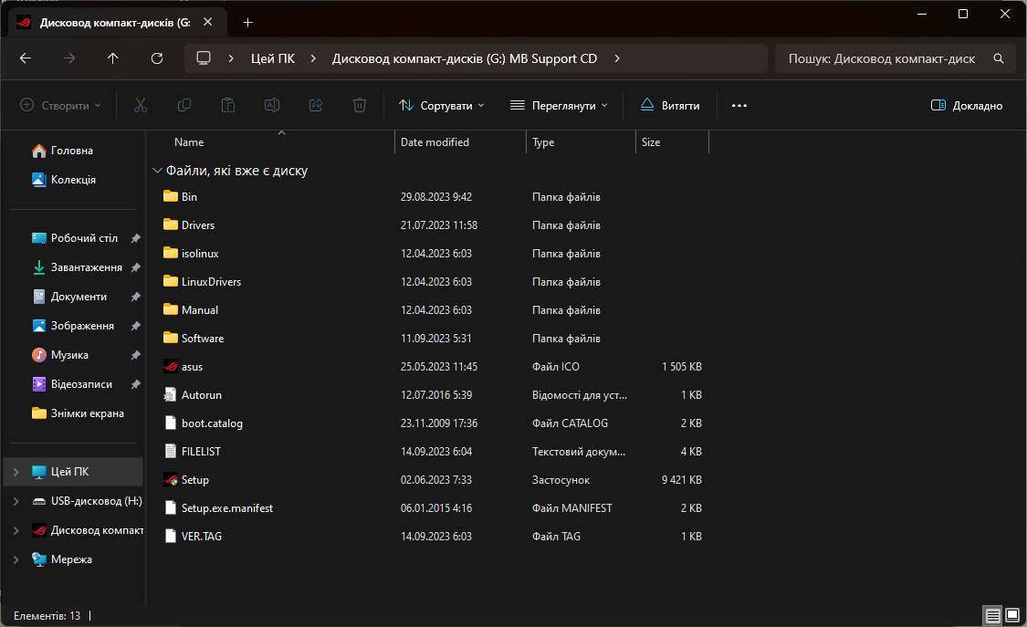Screen dimensions: 1027x627
Task: Expand the Цей ПК tree node
Action: pyautogui.click(x=16, y=472)
